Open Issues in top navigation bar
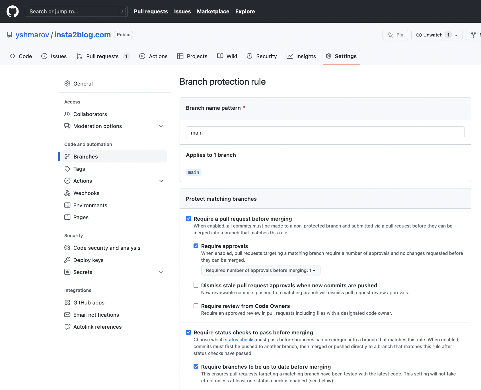The image size is (481, 390). [182, 11]
